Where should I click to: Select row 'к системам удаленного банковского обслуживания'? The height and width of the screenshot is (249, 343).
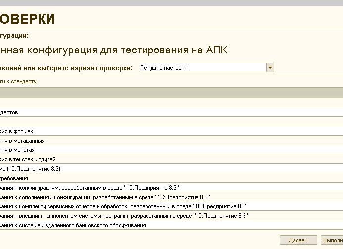(x=171, y=225)
